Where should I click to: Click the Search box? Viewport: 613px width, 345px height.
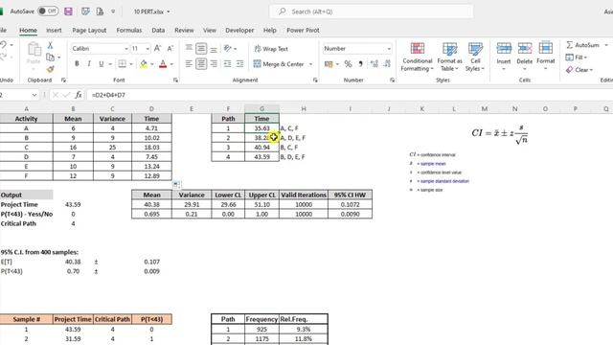tap(371, 11)
